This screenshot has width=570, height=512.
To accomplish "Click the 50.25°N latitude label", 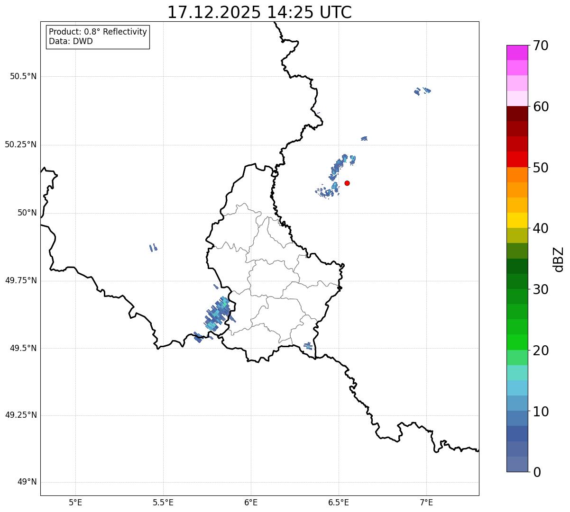I will 21,144.
